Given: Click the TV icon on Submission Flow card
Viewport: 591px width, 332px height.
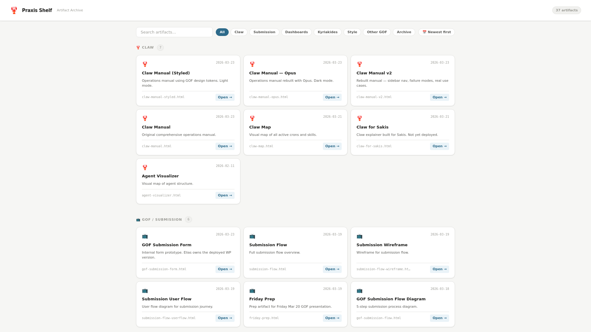Looking at the screenshot, I should pos(252,236).
